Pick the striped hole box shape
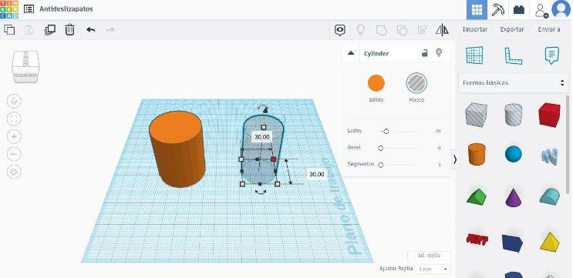 click(476, 115)
